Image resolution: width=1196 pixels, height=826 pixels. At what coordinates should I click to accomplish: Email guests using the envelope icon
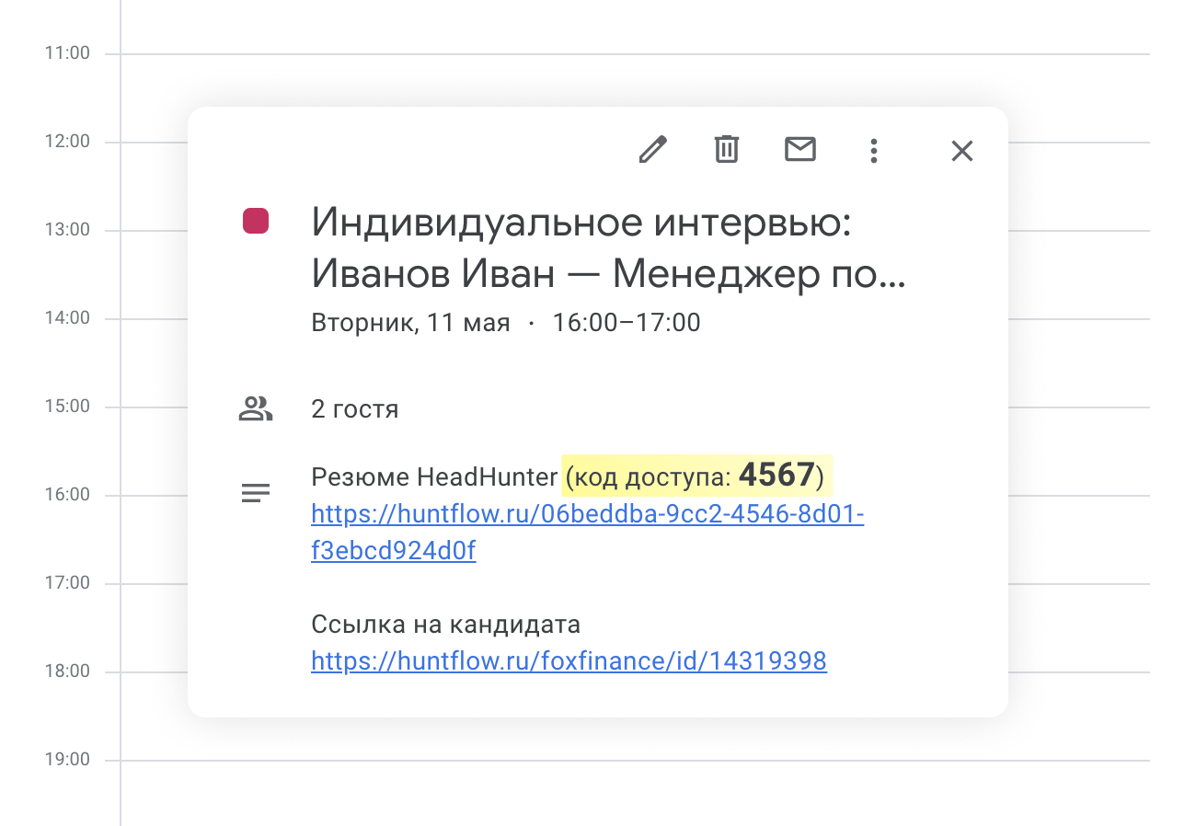click(800, 149)
